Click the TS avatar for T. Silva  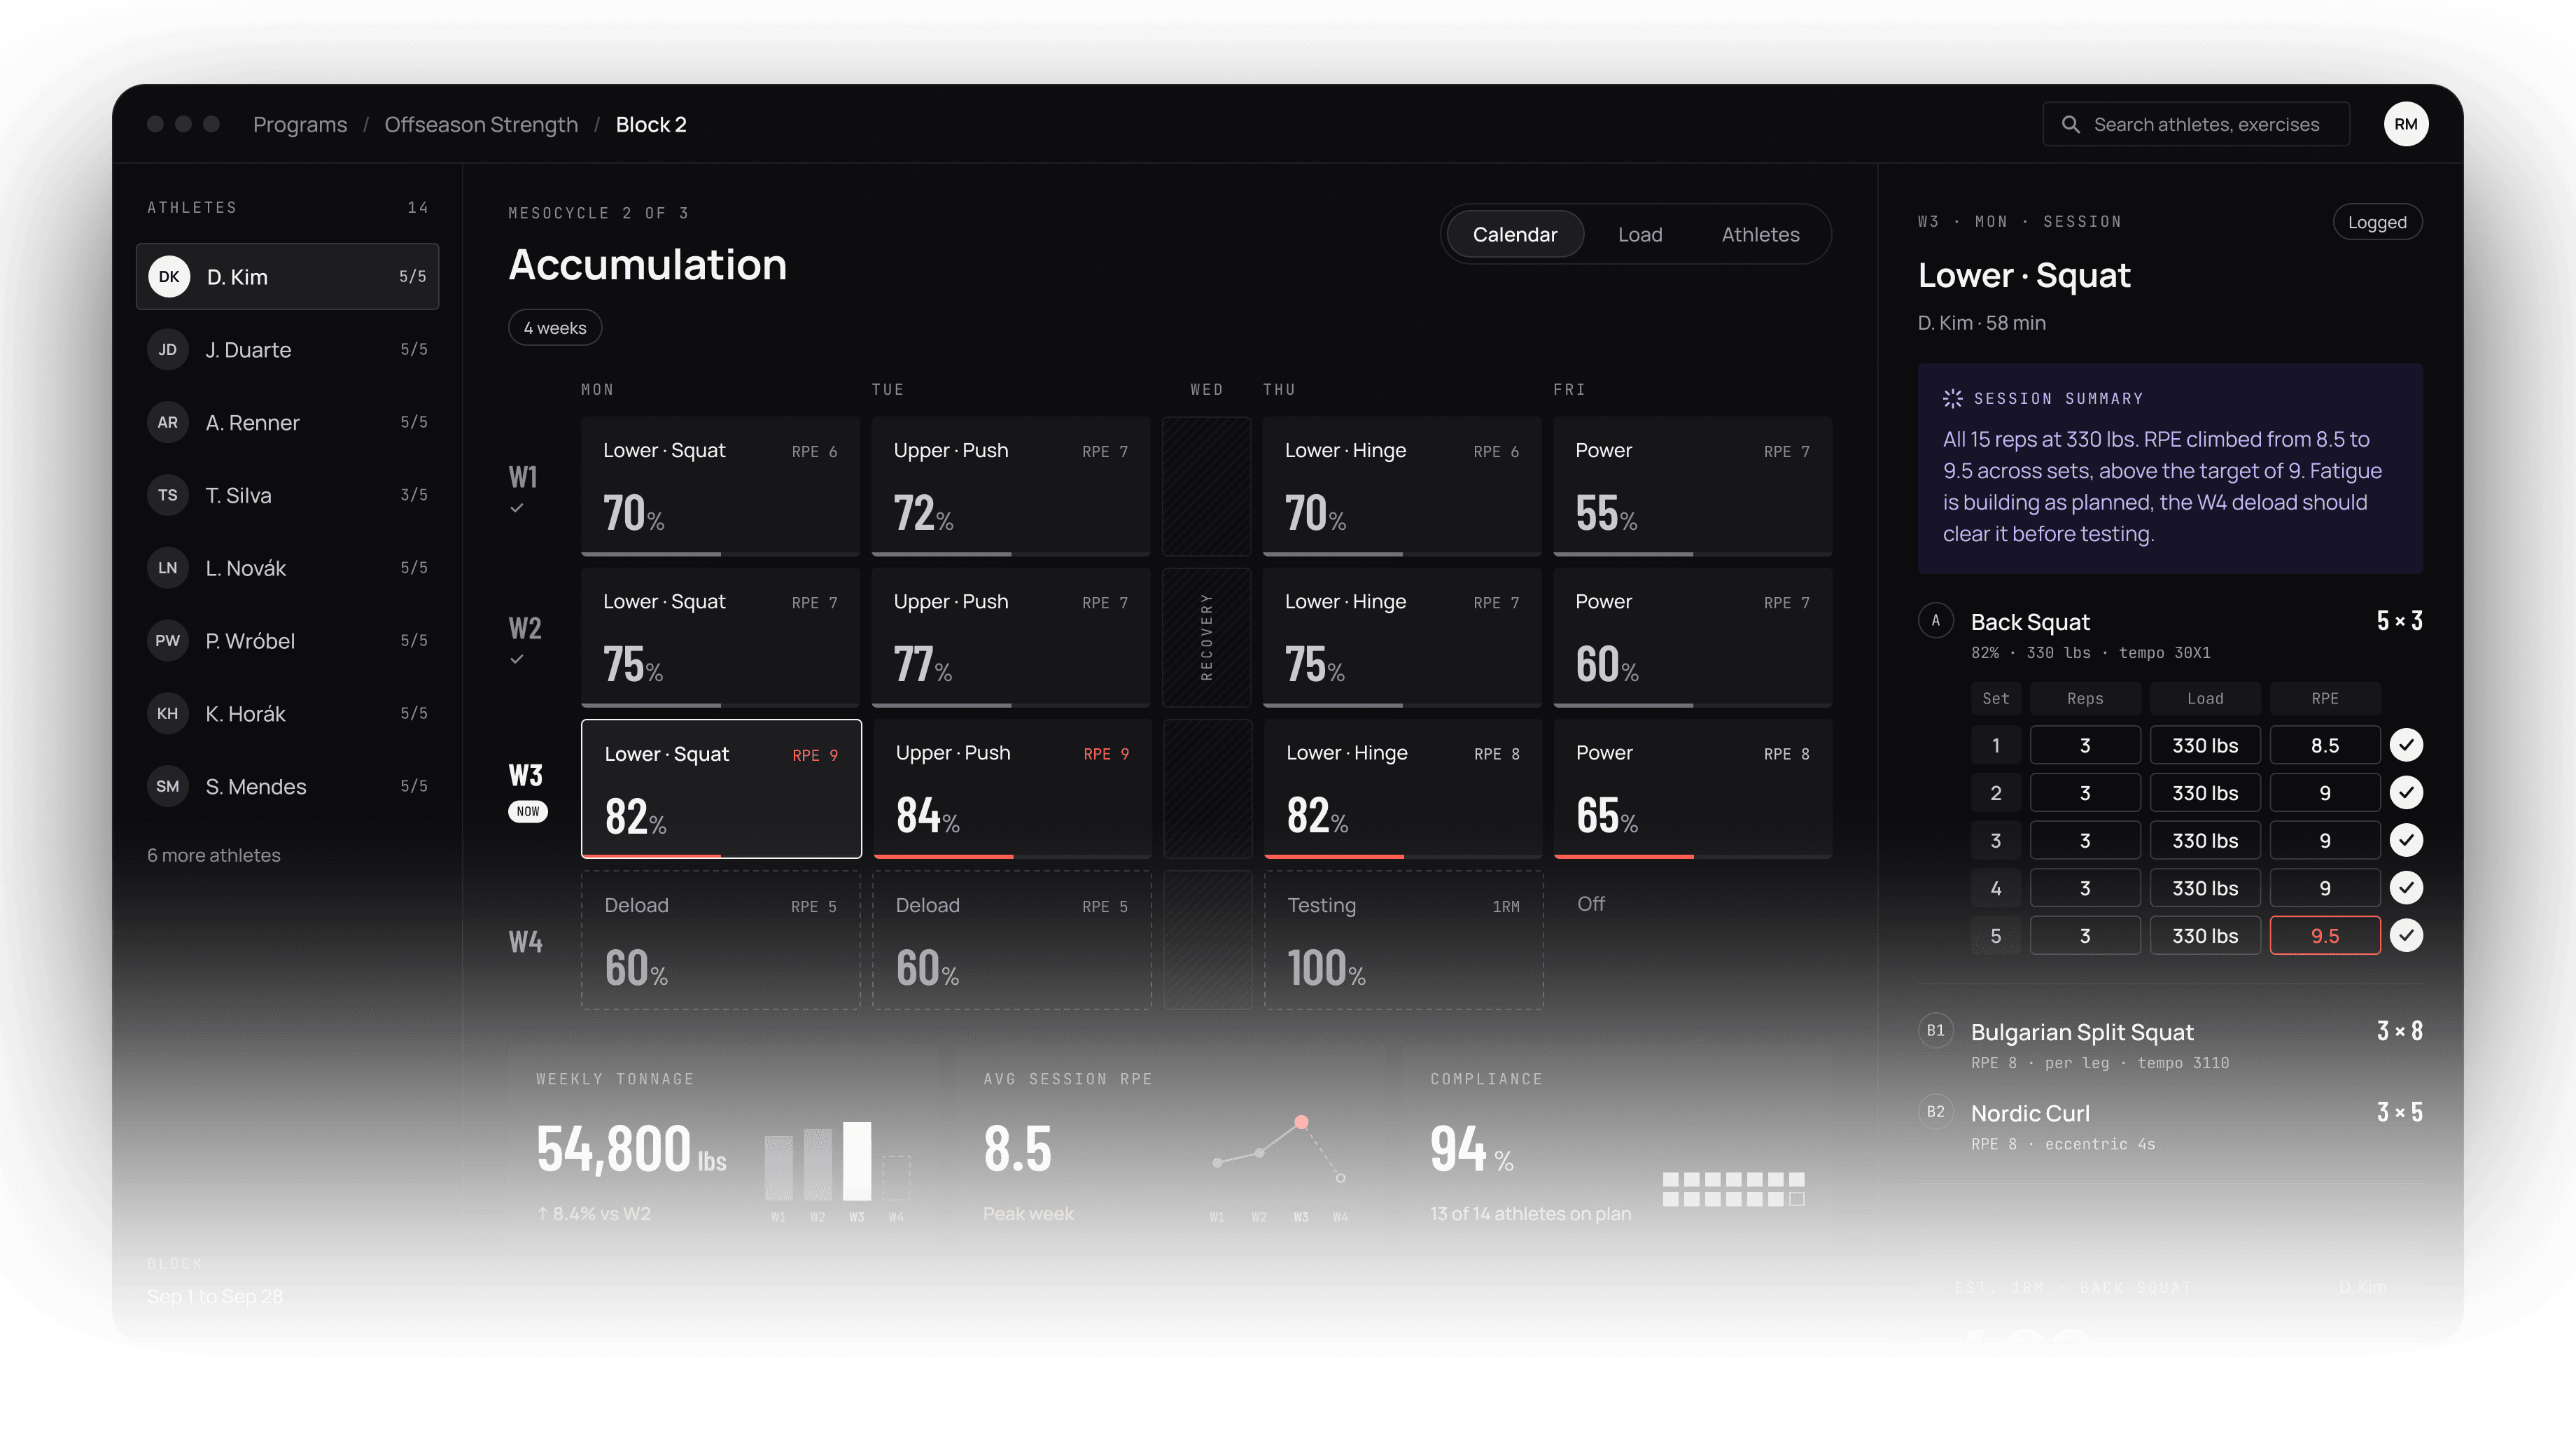(x=168, y=495)
